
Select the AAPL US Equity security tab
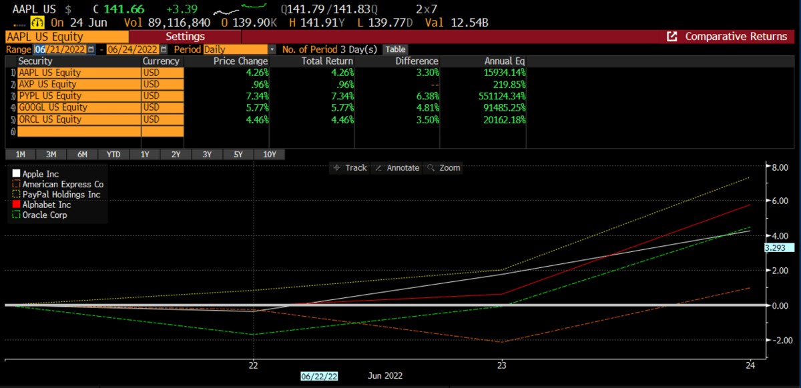coord(67,36)
